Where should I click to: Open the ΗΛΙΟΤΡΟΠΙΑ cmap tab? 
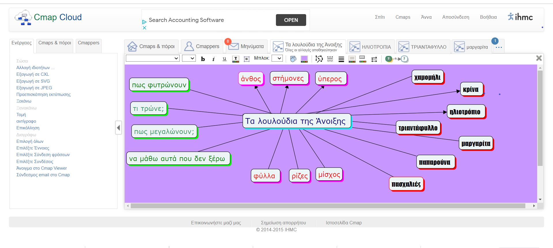[x=370, y=47]
